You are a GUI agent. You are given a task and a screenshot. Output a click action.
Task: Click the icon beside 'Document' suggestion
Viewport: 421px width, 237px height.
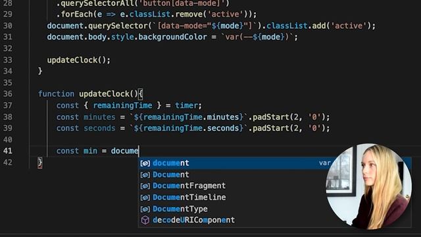(x=145, y=175)
